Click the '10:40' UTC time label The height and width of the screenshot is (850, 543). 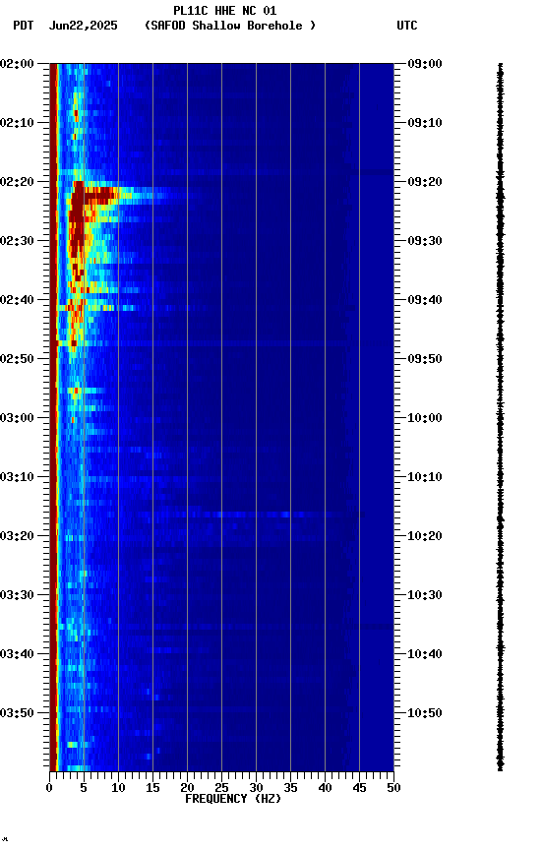pos(425,655)
